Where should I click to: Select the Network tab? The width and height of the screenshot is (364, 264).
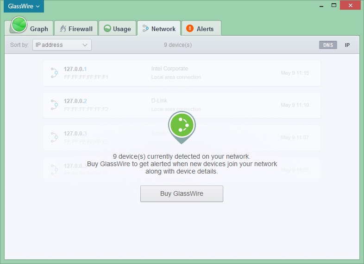159,29
